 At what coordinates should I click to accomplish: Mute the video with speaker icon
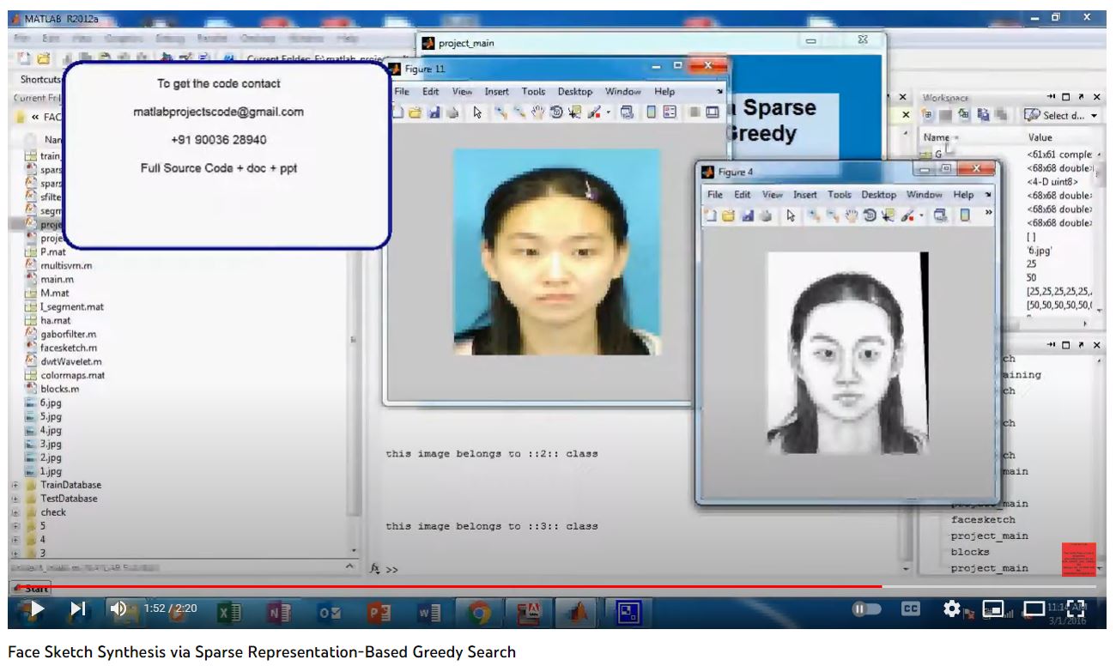pyautogui.click(x=118, y=608)
